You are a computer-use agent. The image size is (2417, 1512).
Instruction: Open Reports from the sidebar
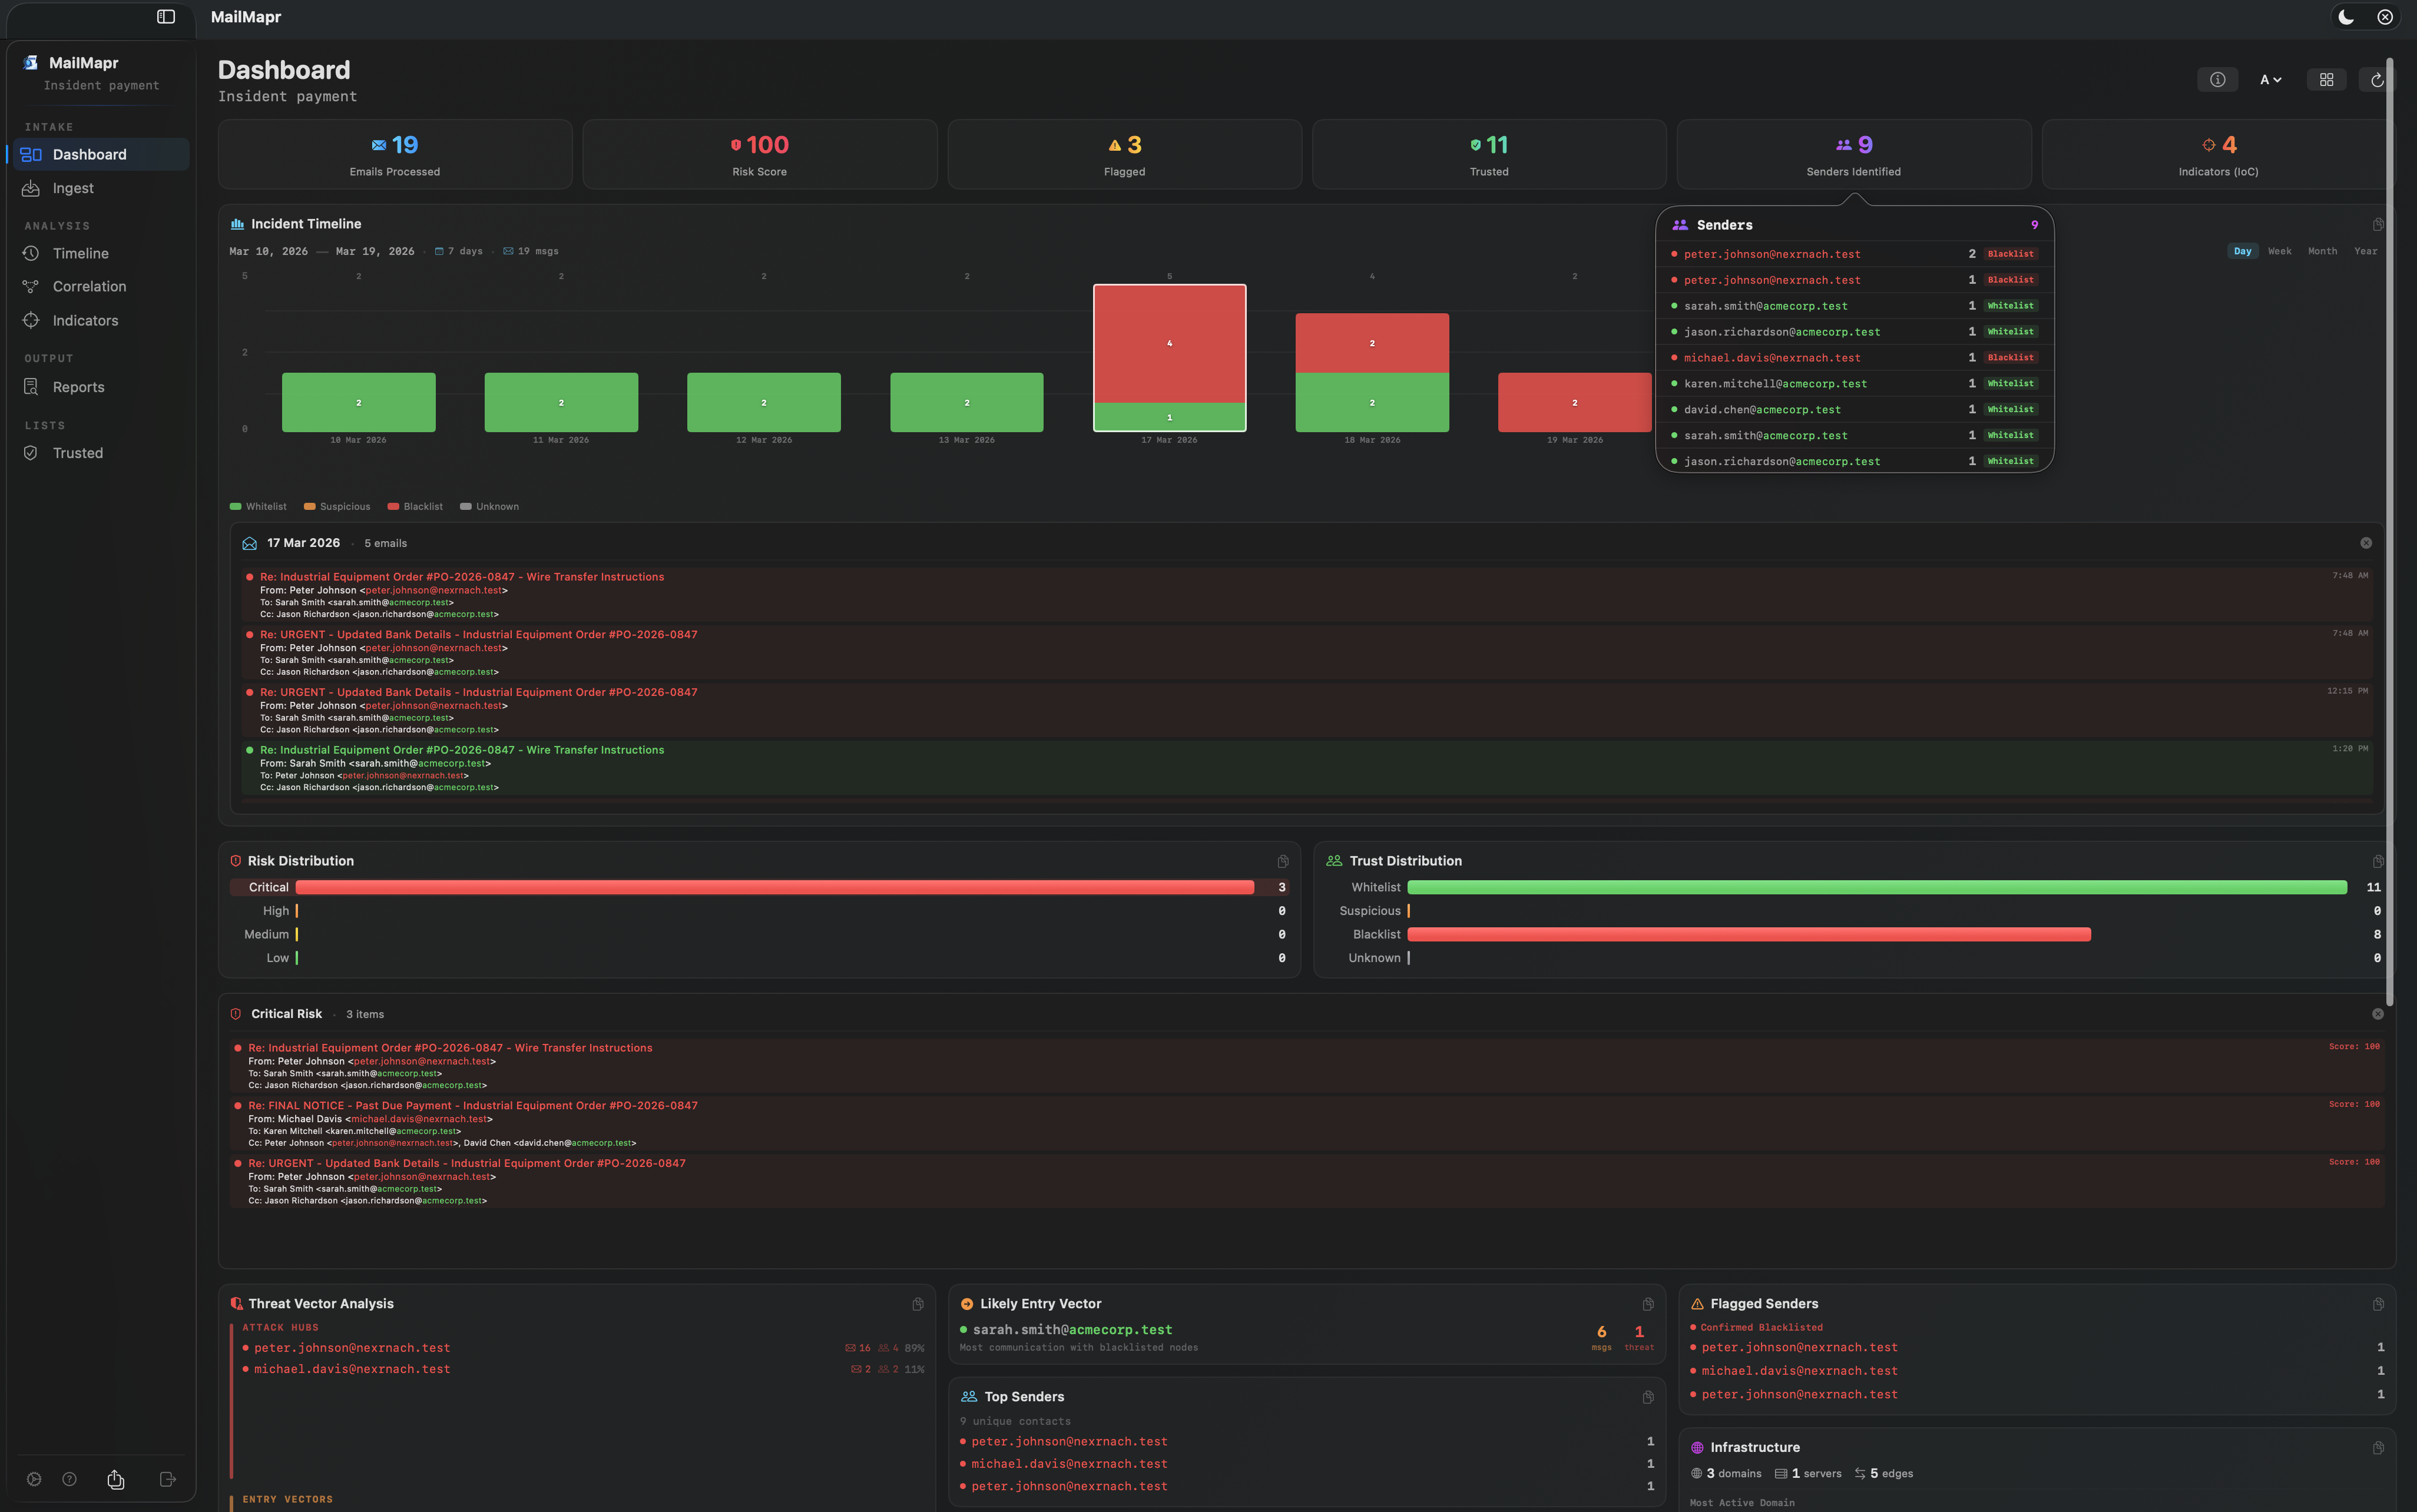(x=79, y=387)
